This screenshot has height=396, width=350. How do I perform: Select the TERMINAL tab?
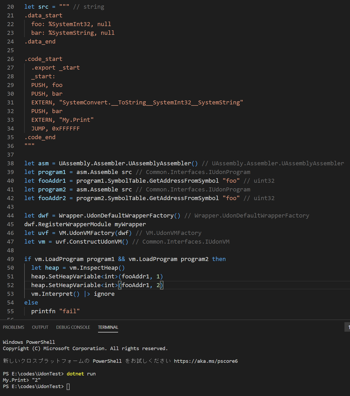point(108,327)
